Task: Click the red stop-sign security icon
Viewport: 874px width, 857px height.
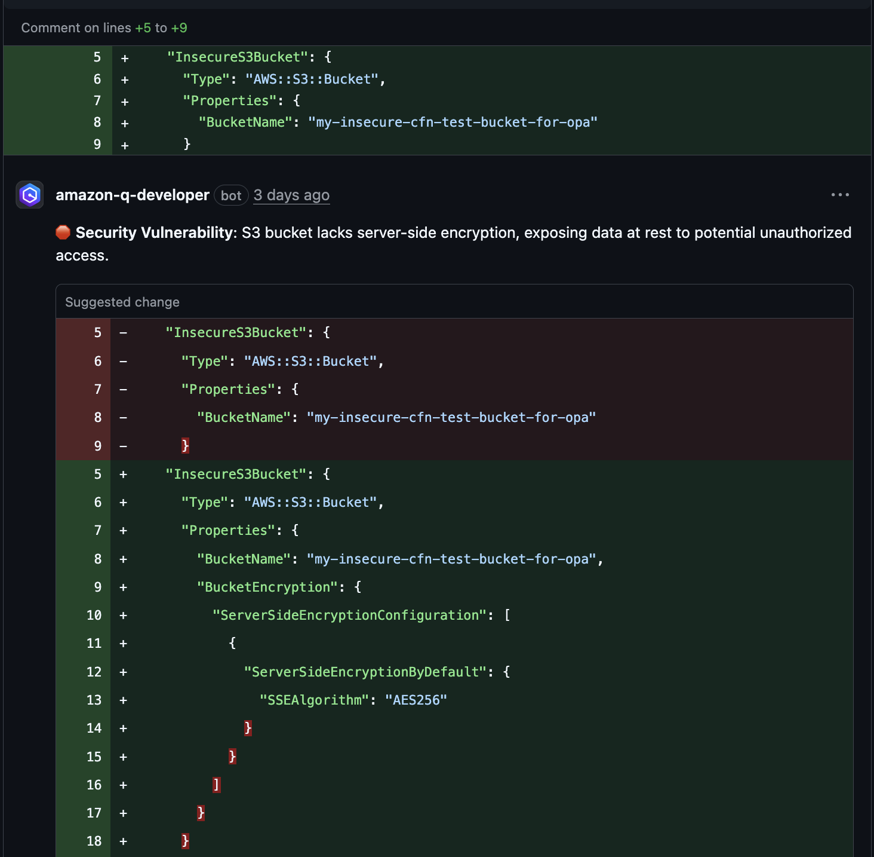Action: click(x=63, y=232)
